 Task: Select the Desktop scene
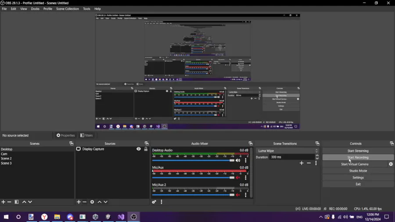pyautogui.click(x=37, y=149)
